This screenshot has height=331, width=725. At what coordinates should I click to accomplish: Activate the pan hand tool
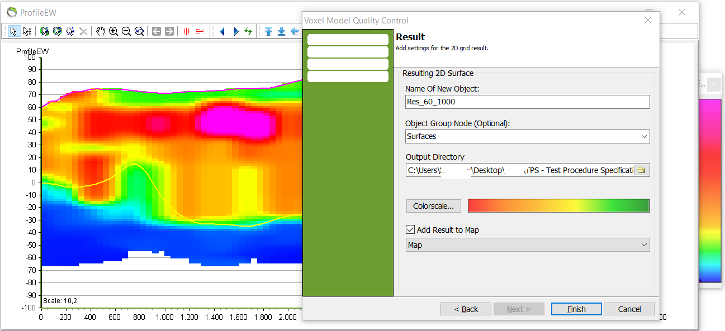click(100, 31)
